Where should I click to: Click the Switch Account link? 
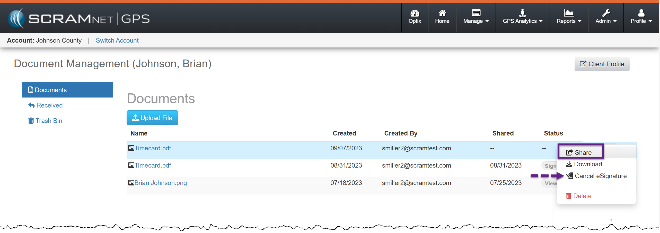[117, 41]
